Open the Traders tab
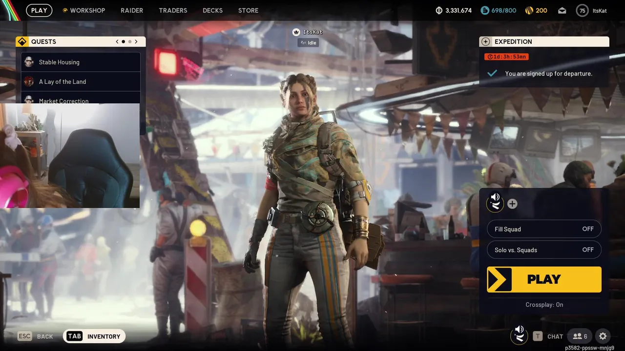The height and width of the screenshot is (351, 625). tap(173, 10)
